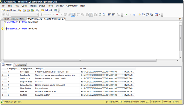
Task: Open a Database Engine Query
Action: pyautogui.click(x=19, y=10)
